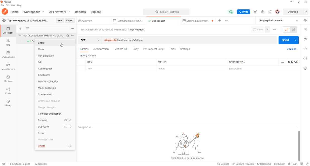Open the Workspaces dropdown
310x166 pixels.
(33, 12)
